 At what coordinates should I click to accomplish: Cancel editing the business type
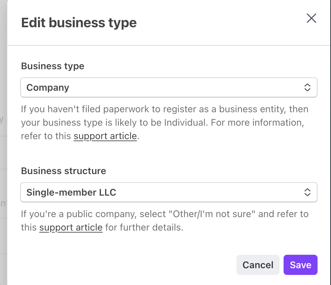[x=258, y=265]
